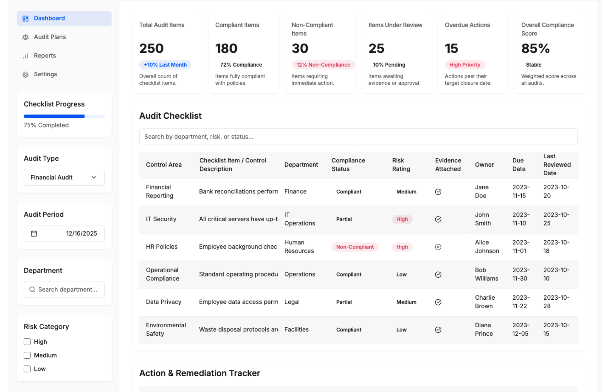
Task: Click the magnifier icon in Department search
Action: click(x=32, y=289)
